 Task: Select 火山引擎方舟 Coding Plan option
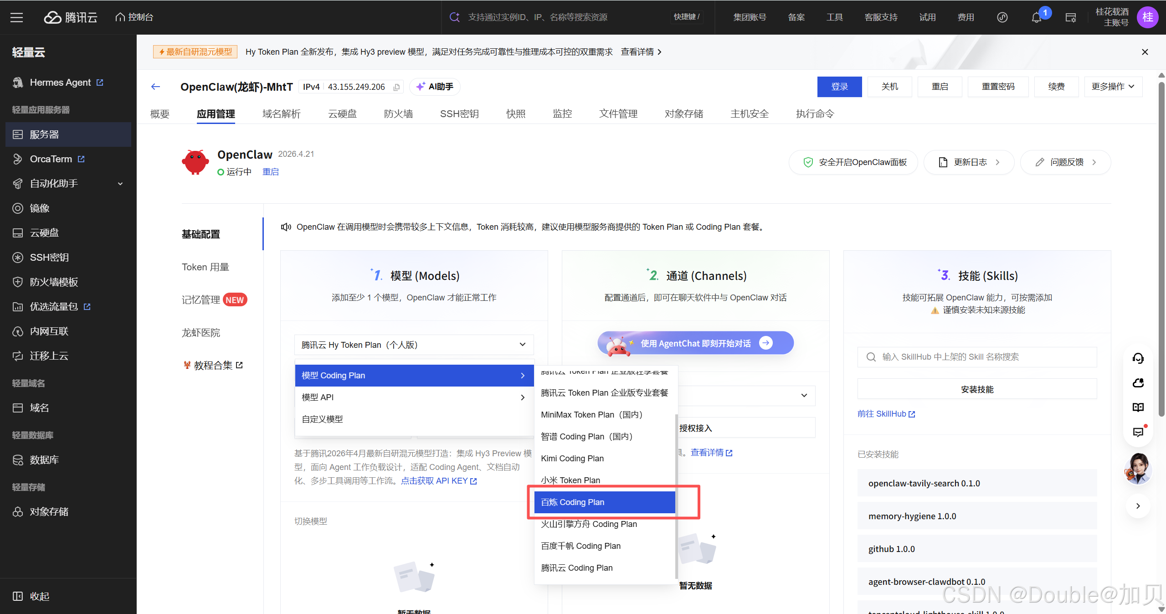coord(604,524)
